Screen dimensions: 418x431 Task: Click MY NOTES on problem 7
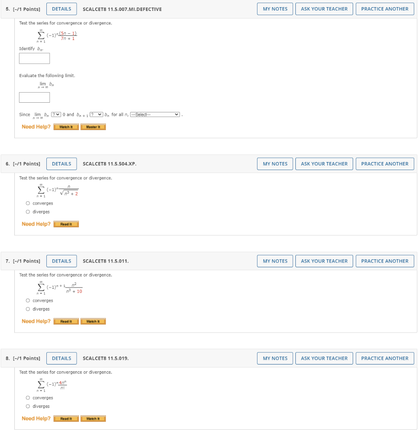pyautogui.click(x=275, y=261)
